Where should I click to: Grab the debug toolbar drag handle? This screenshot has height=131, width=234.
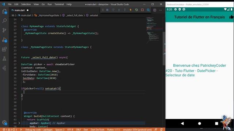103,10
